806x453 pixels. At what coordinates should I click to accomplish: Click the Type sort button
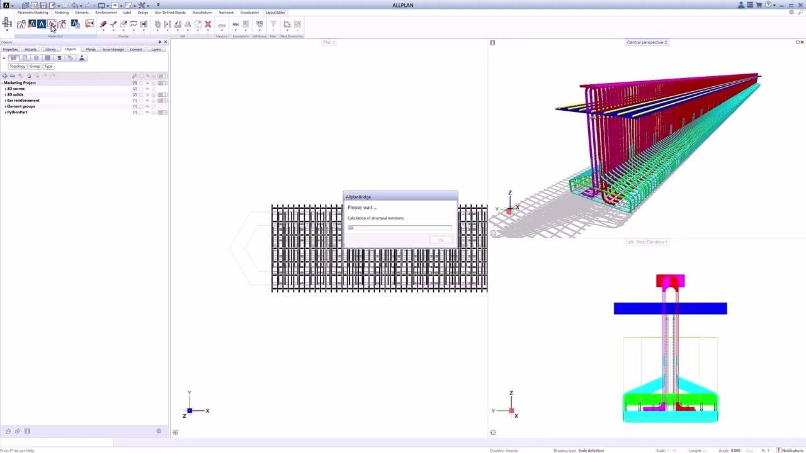coord(48,66)
